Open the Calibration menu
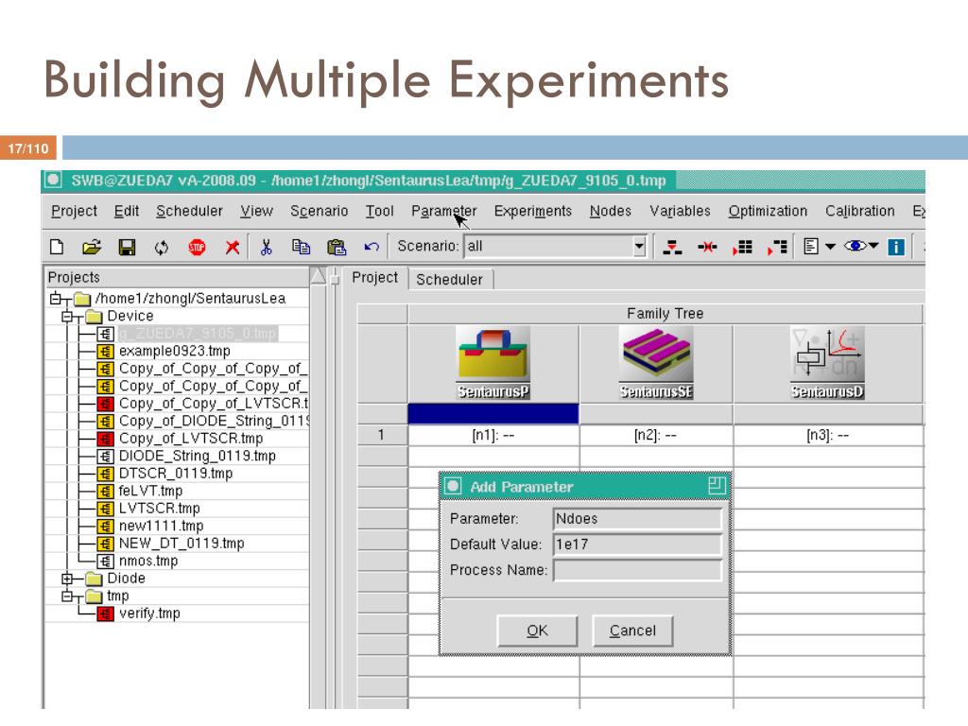The image size is (968, 726). [x=859, y=211]
